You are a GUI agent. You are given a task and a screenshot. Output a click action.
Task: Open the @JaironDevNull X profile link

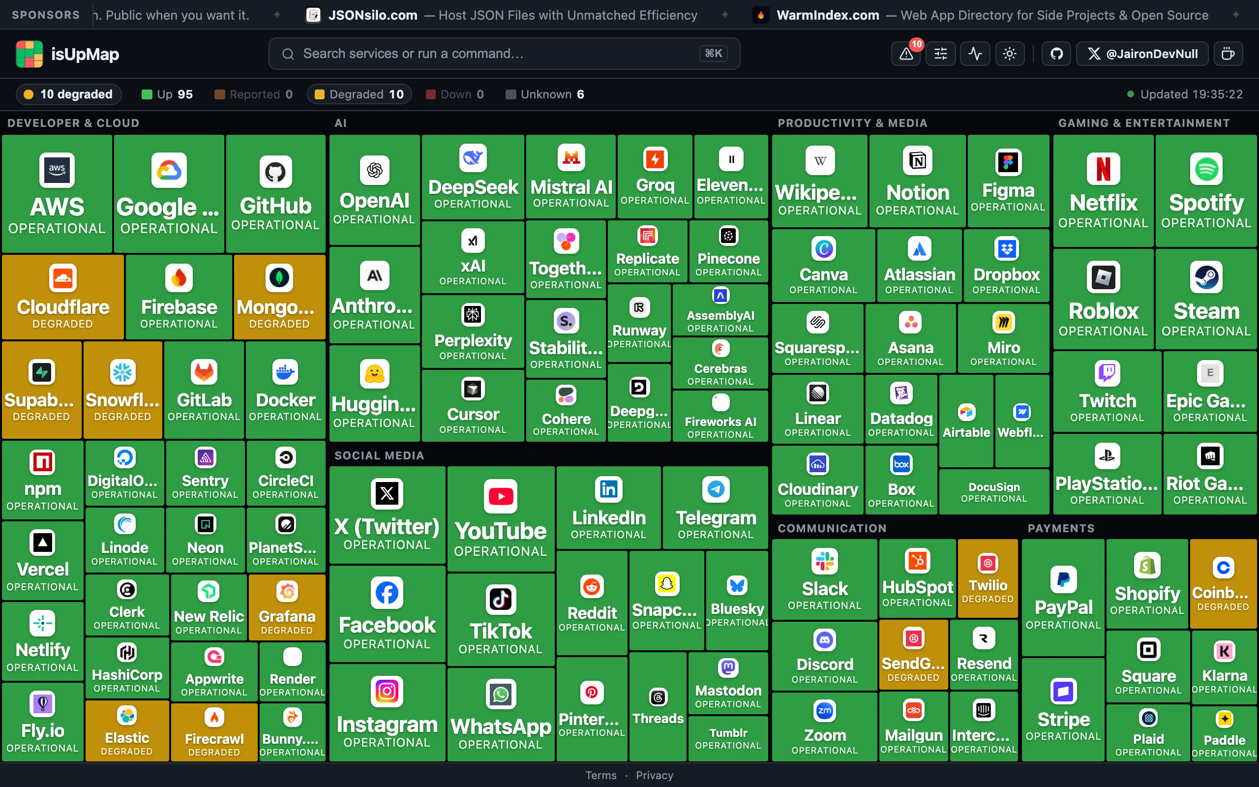pos(1142,54)
